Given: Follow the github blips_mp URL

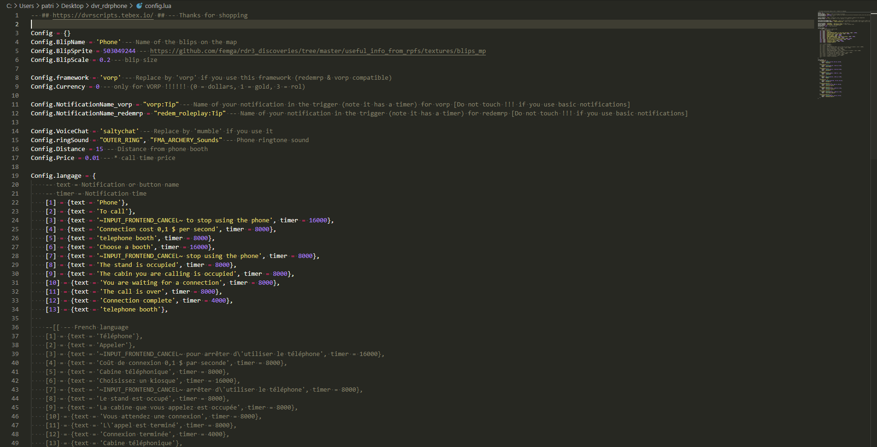Looking at the screenshot, I should (x=318, y=51).
